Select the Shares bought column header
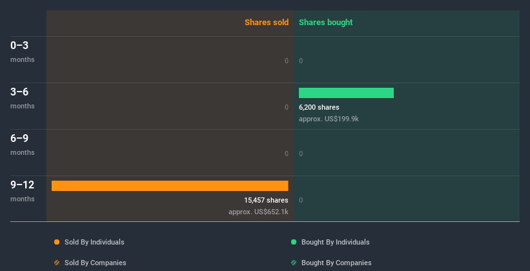 [x=326, y=23]
